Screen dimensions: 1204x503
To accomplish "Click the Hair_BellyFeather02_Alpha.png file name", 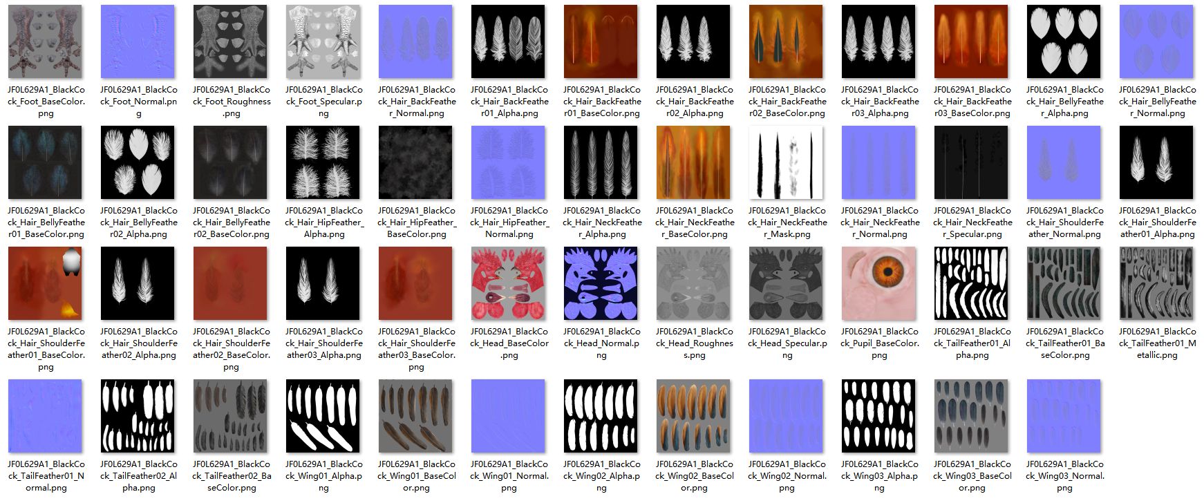I will (x=138, y=222).
